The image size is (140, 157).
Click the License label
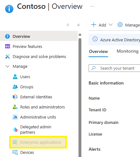click(x=96, y=134)
